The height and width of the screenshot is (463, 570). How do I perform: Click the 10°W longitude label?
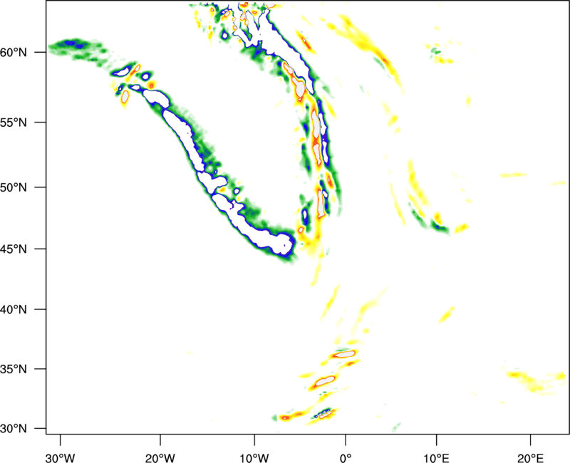coord(254,458)
